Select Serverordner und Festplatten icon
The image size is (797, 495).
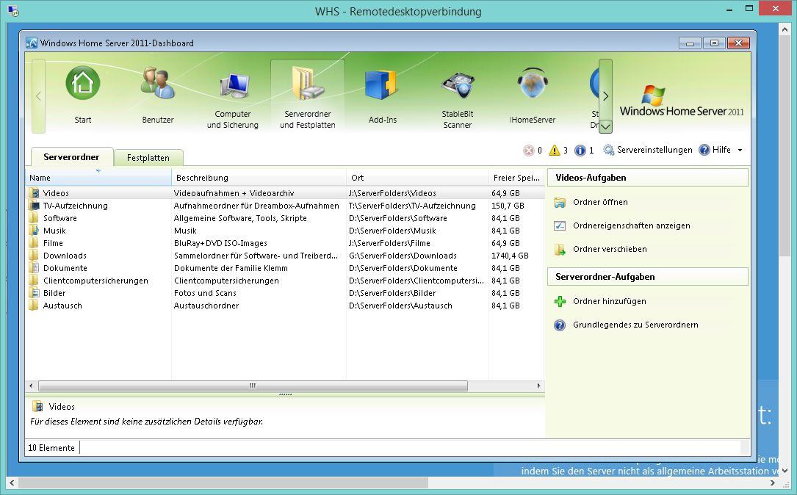point(308,96)
